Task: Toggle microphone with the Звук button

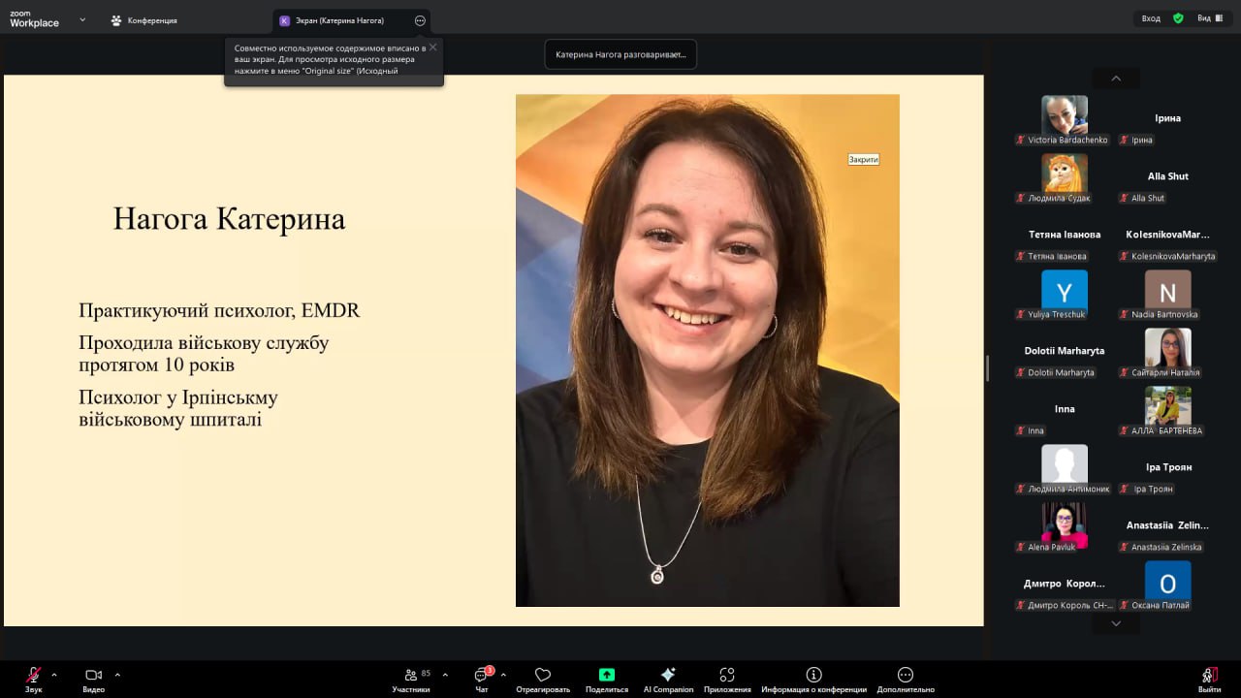Action: point(34,676)
